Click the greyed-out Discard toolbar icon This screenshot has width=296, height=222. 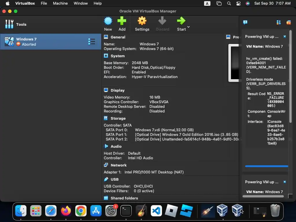click(162, 21)
